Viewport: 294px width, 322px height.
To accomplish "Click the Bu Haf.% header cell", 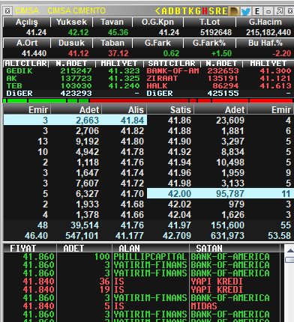I will tap(265, 43).
